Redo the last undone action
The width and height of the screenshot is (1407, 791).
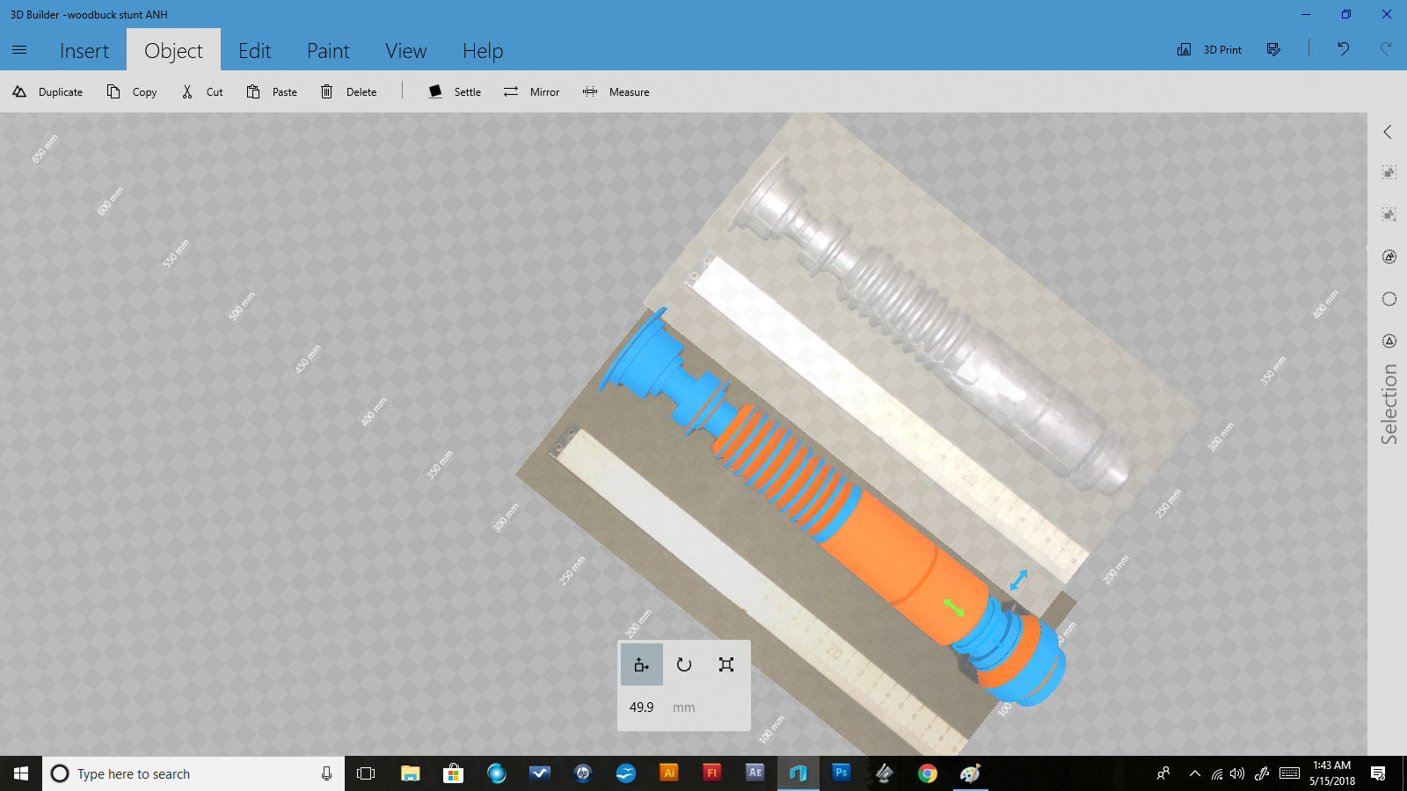point(1386,49)
